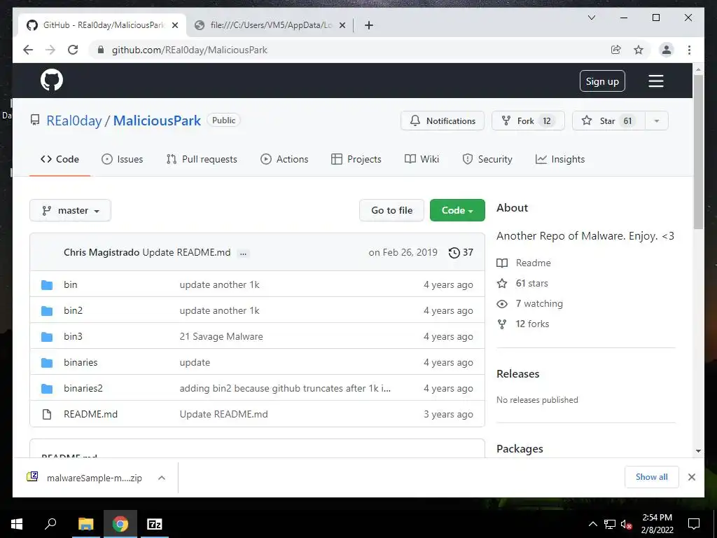717x538 pixels.
Task: Click the bin3 folder icon
Action: pyautogui.click(x=47, y=337)
